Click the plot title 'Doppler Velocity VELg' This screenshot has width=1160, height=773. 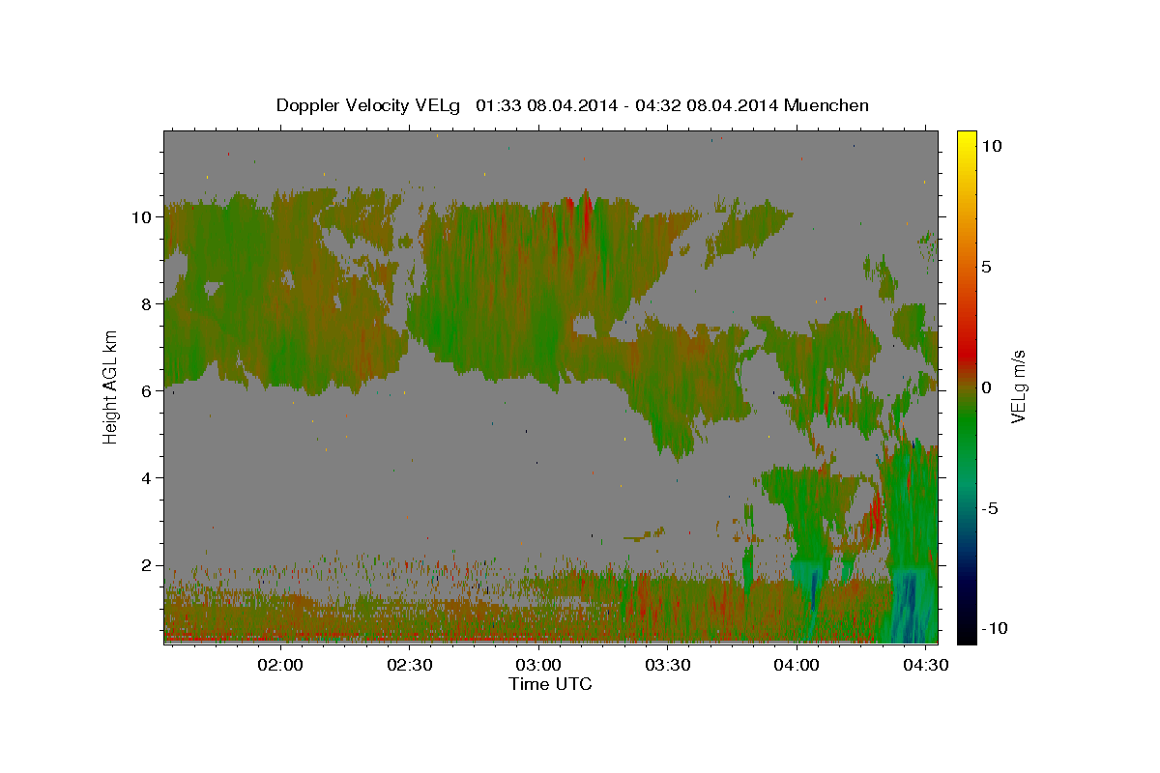pyautogui.click(x=370, y=105)
